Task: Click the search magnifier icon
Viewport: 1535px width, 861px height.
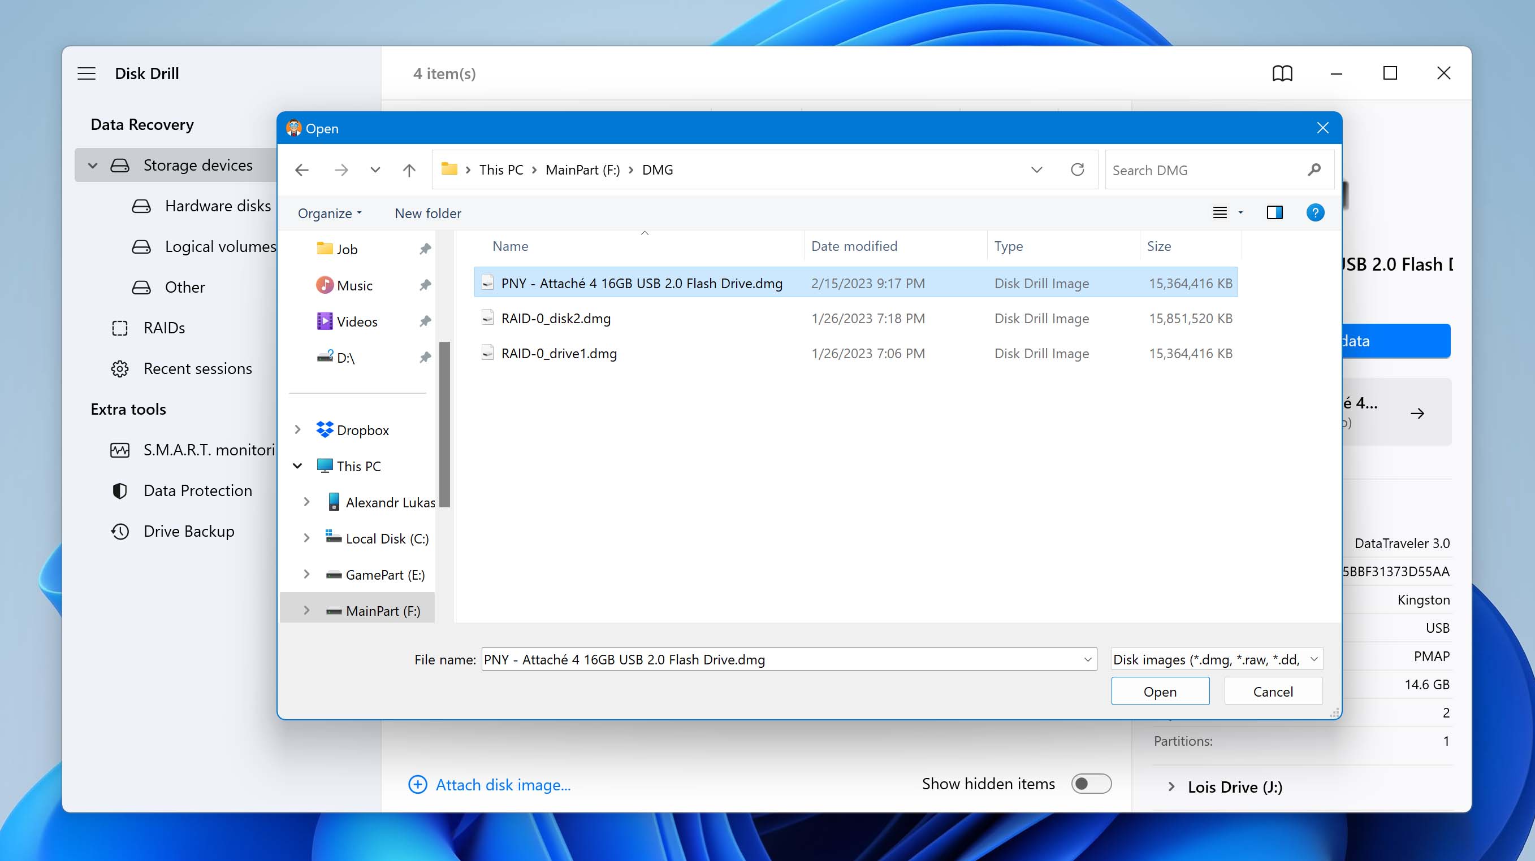Action: point(1314,170)
